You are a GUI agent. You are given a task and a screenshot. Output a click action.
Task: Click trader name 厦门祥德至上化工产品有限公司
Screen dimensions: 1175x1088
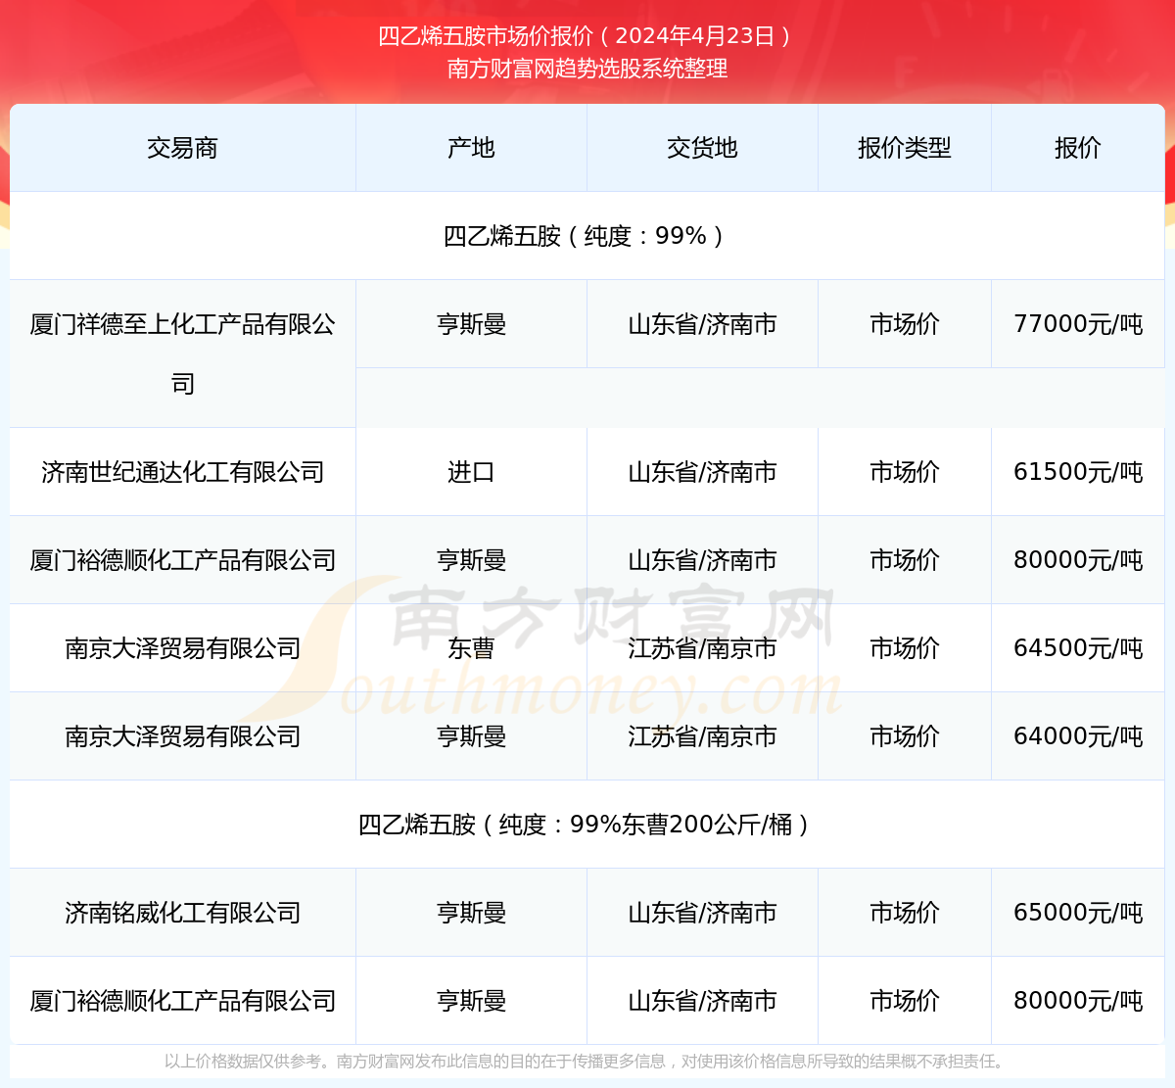click(x=182, y=354)
